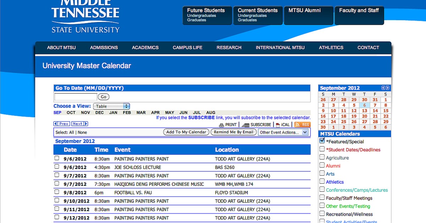Click the Prev arrow button above events
426x223 pixels.
[x=61, y=124]
